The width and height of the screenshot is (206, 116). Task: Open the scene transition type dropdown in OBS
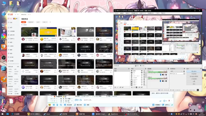[x=176, y=71]
